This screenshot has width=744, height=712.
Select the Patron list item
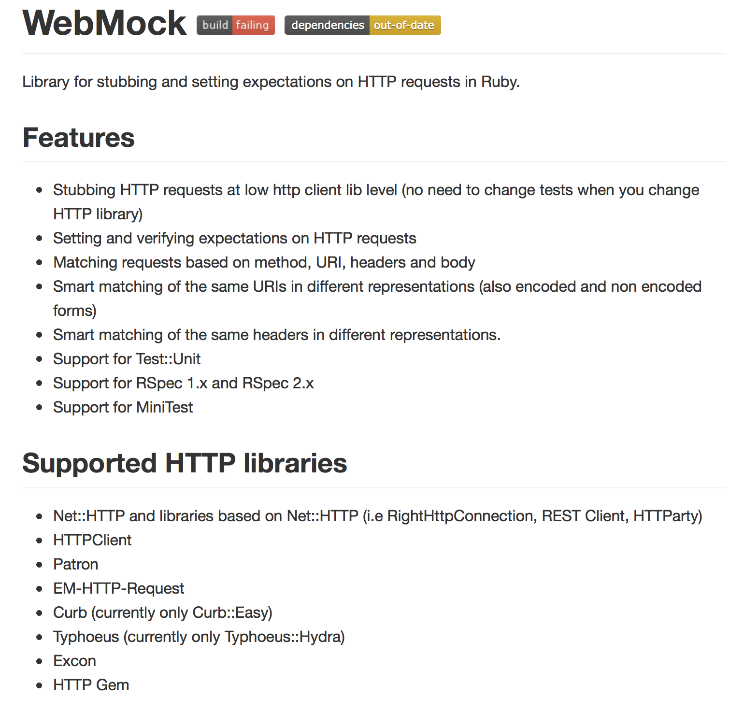[75, 565]
